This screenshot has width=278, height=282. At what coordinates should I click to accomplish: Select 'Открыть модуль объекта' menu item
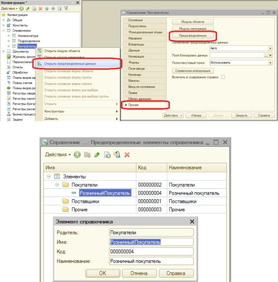[x=78, y=51]
